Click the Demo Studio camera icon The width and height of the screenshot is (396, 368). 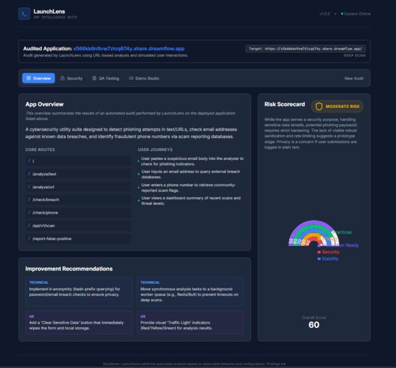[x=131, y=78]
